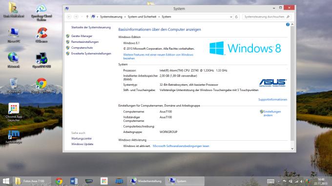The width and height of the screenshot is (332, 186).
Task: Launch the JustManage desktop shortcut
Action: (x=14, y=136)
